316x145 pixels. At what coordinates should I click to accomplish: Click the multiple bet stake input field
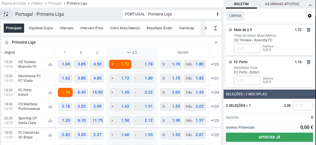pos(303,106)
